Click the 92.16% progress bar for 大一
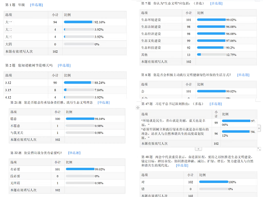Viewport: 263px width, 197px height. [x=79, y=22]
